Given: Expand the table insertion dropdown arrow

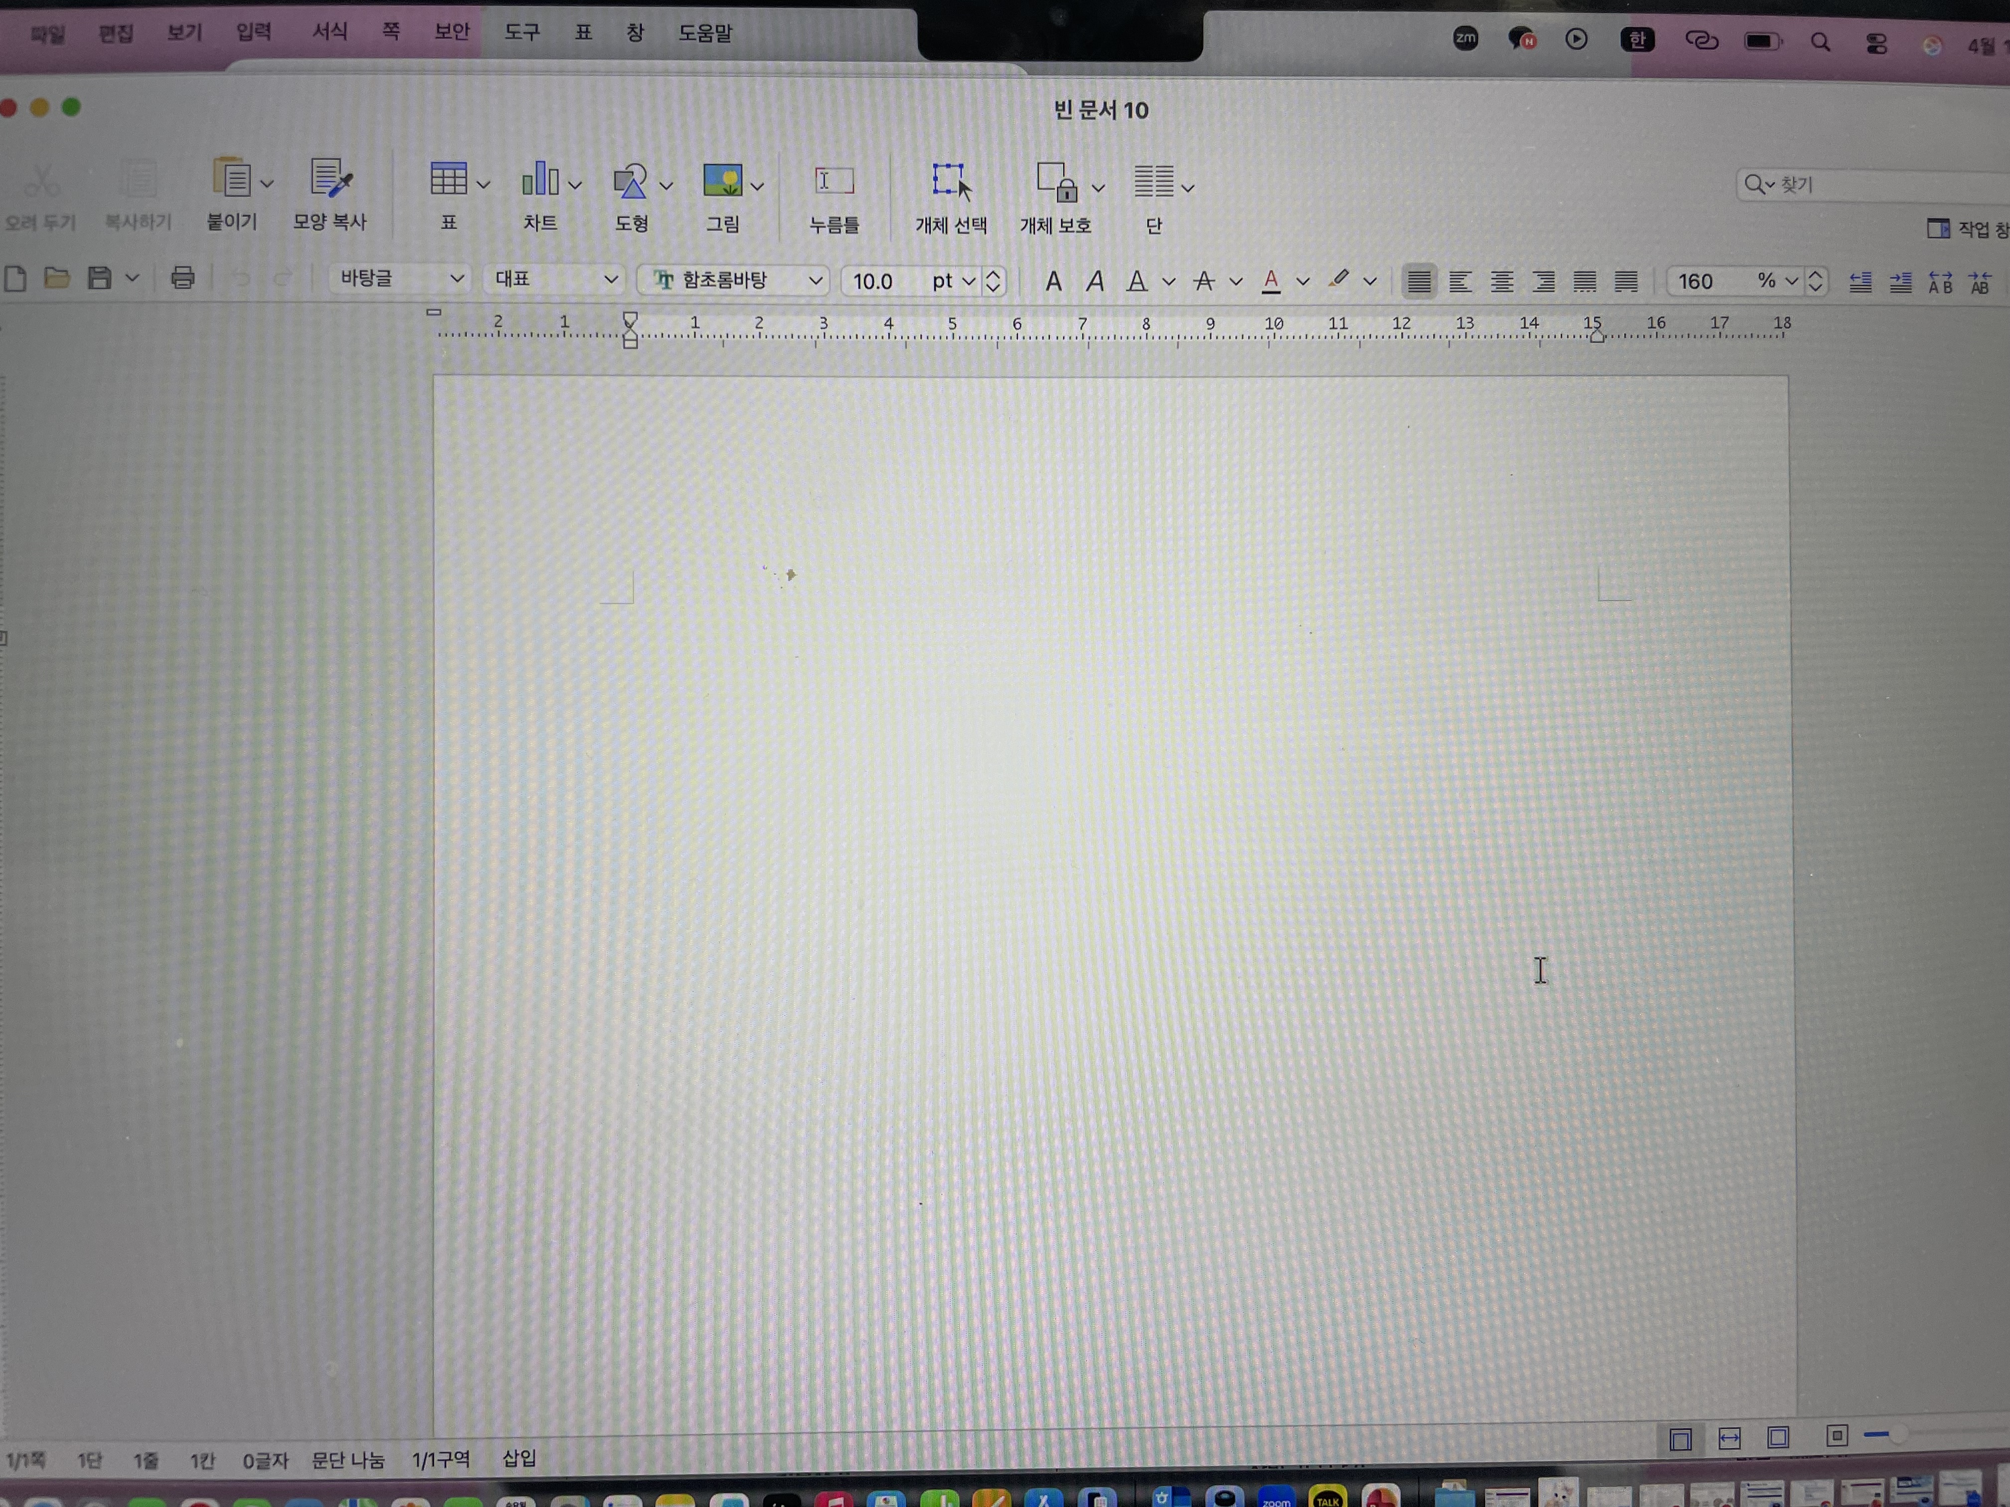Looking at the screenshot, I should pyautogui.click(x=484, y=184).
